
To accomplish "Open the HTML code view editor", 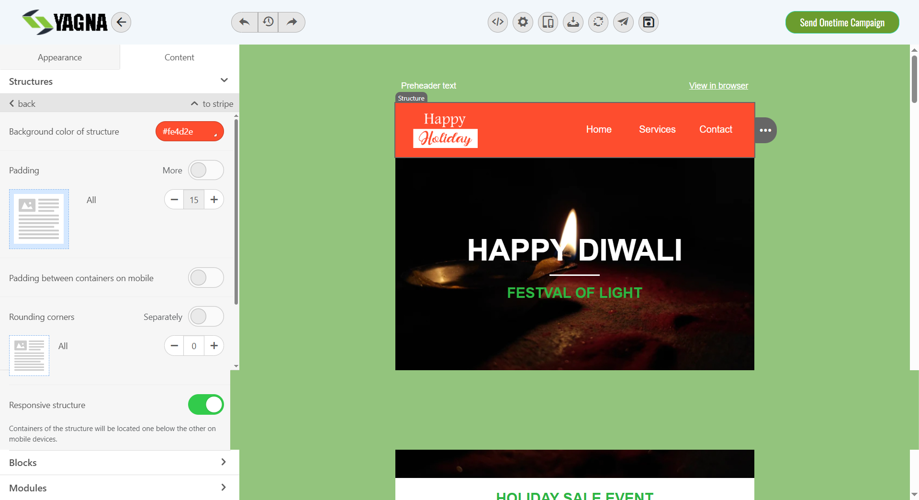I will coord(497,22).
